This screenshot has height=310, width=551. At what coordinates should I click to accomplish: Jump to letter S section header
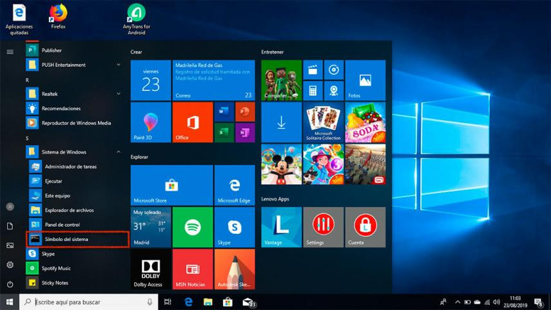coord(27,138)
